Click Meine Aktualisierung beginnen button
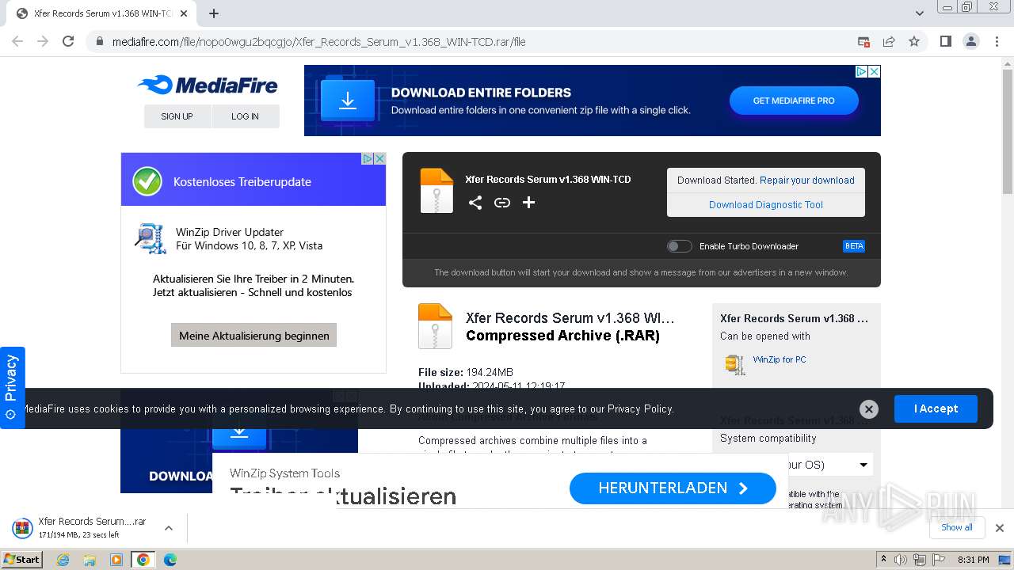 pos(254,335)
